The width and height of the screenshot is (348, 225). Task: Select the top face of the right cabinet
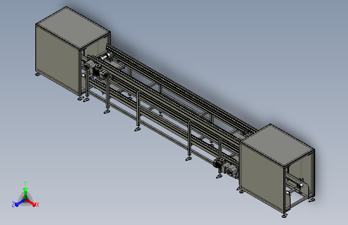[278, 145]
